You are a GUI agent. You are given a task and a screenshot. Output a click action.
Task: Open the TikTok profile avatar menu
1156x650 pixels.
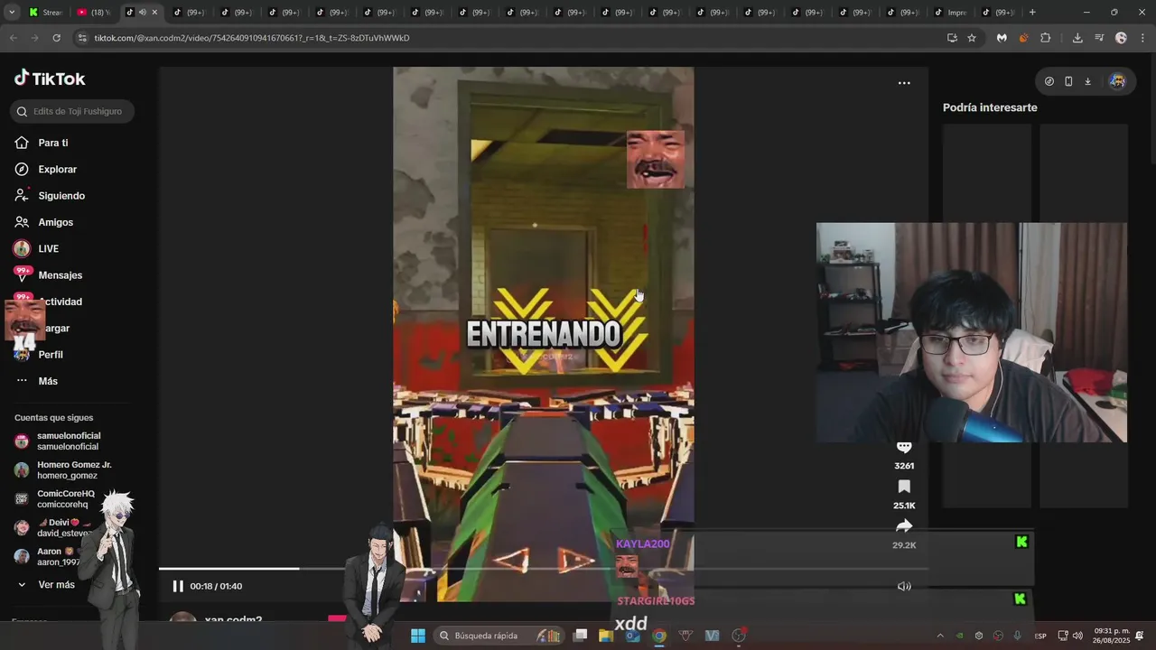(x=1117, y=81)
